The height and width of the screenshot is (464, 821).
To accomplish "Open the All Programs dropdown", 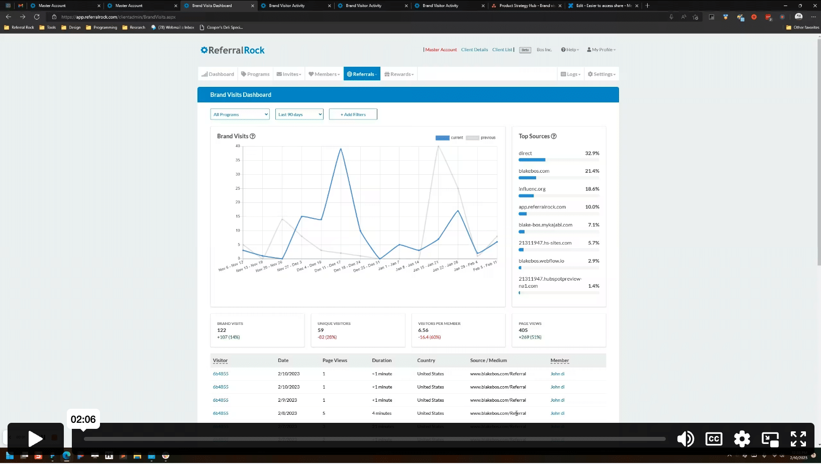I will pos(240,114).
